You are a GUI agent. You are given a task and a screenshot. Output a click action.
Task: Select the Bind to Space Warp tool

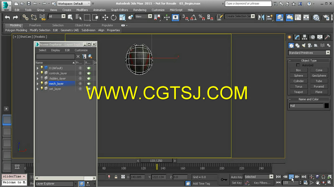42,17
